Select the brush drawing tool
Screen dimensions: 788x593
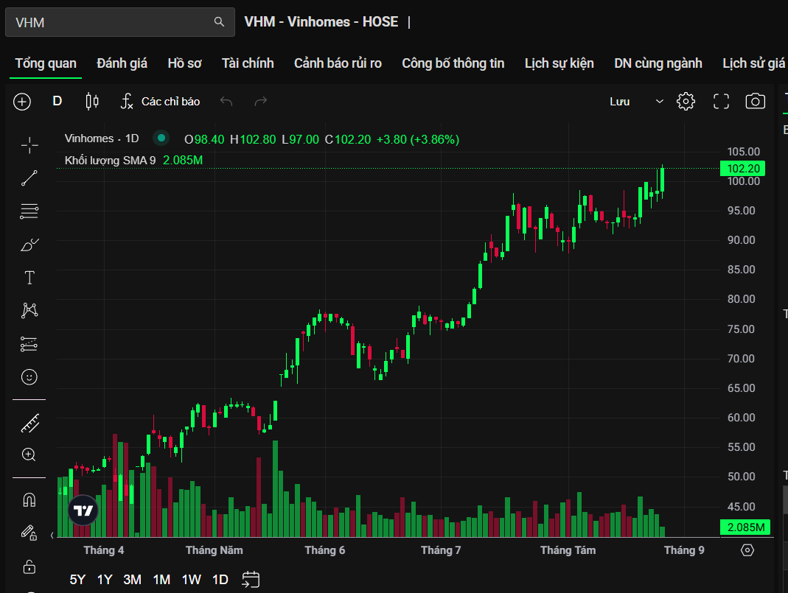(29, 245)
